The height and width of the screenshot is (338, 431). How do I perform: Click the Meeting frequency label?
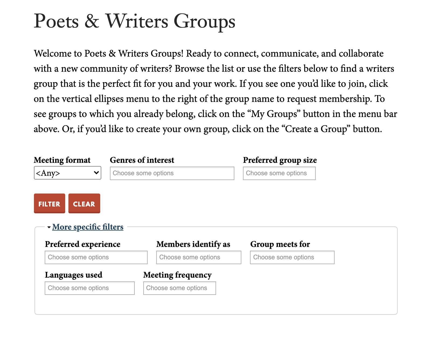click(x=178, y=275)
